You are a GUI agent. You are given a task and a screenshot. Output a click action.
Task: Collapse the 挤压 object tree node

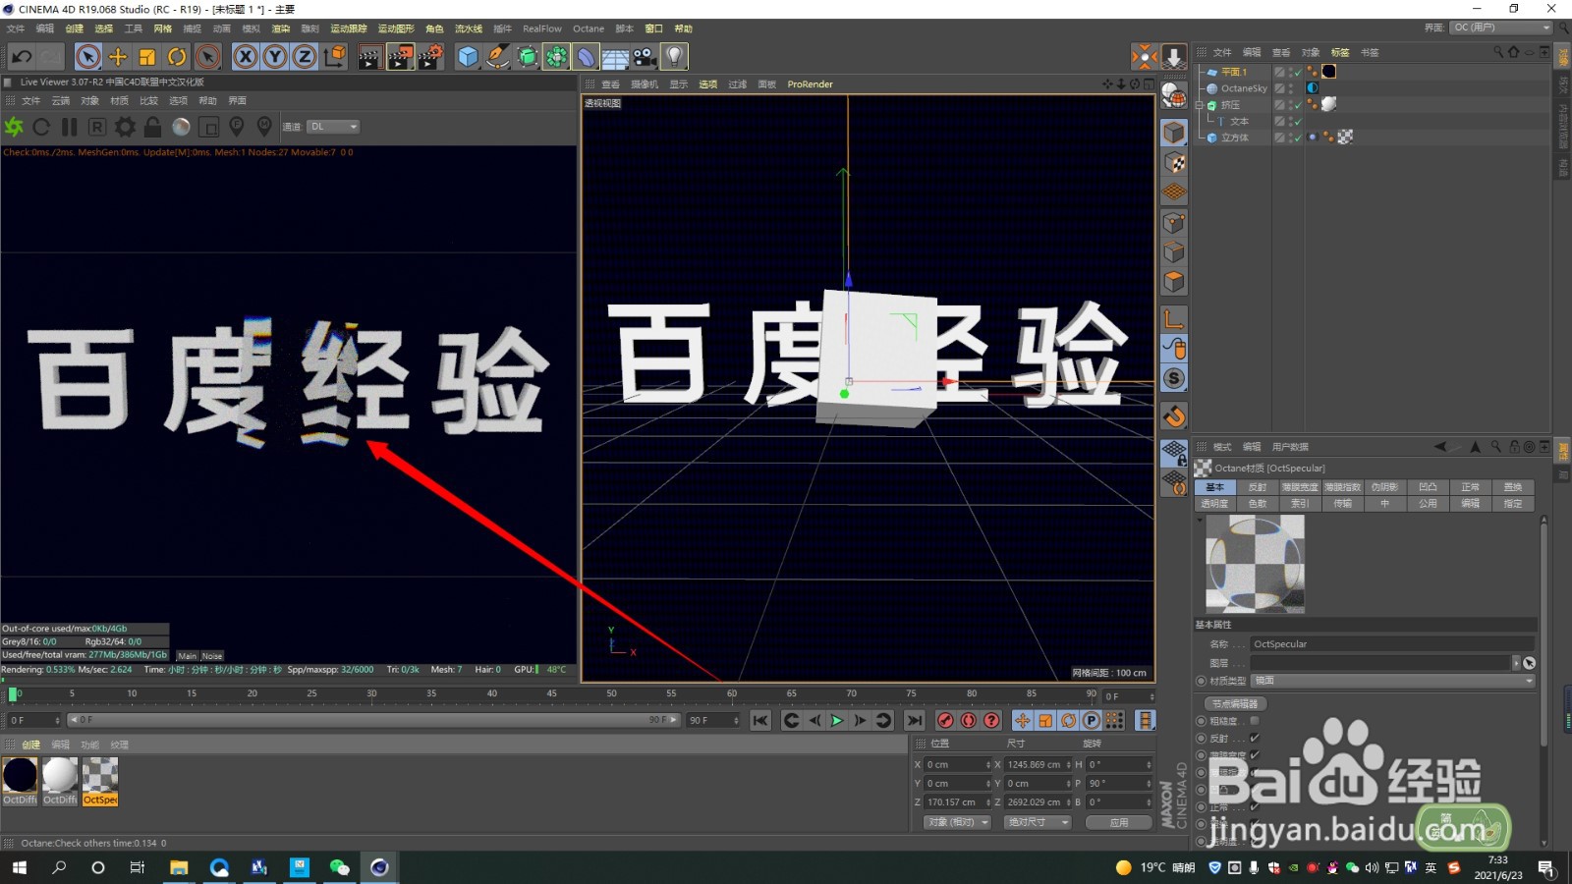[1200, 105]
